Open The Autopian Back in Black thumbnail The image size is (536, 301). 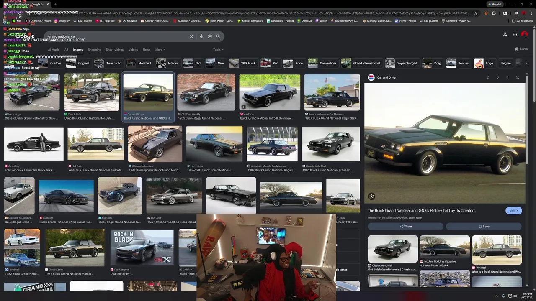click(142, 248)
